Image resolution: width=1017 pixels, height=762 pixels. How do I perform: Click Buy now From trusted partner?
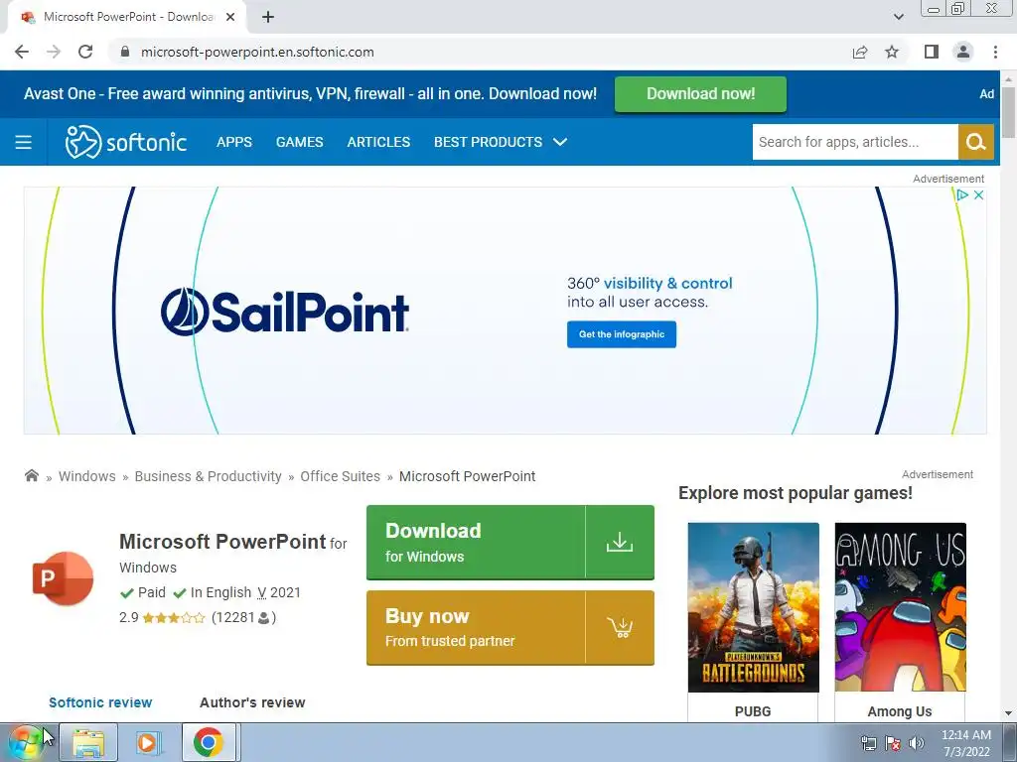[x=510, y=627]
